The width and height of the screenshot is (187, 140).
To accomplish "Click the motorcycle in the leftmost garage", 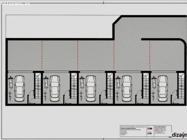I will [x=11, y=82].
